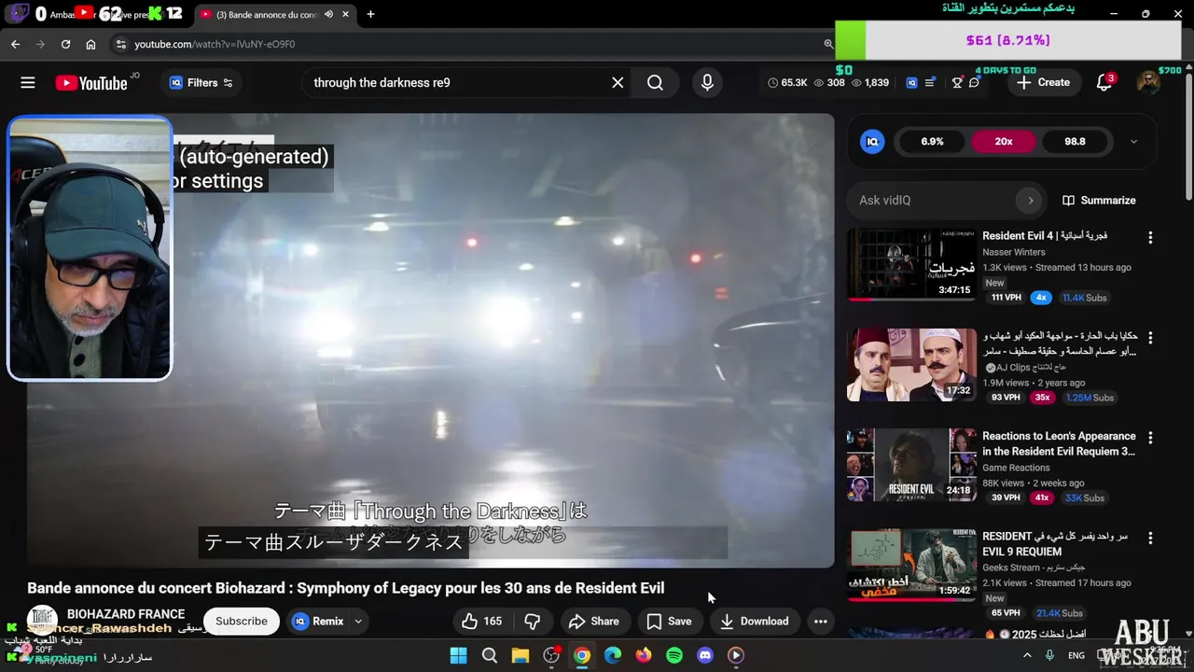View site information icon in address bar

pyautogui.click(x=119, y=44)
